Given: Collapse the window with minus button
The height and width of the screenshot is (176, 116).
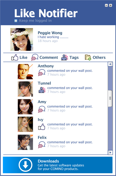Looking at the screenshot, I should [106, 5].
